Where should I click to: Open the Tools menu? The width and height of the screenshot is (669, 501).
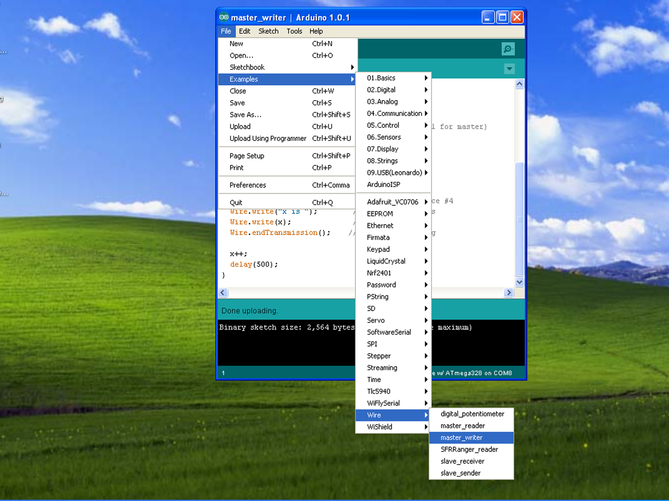(294, 31)
